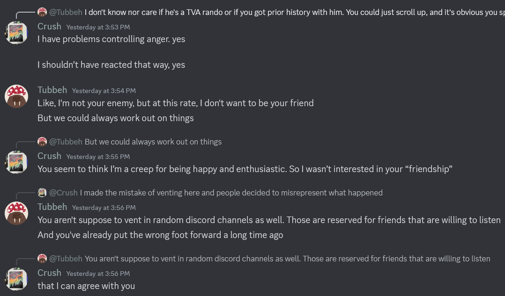This screenshot has height=296, width=505.
Task: Select message 'that I can agree with you'
Action: 86,286
